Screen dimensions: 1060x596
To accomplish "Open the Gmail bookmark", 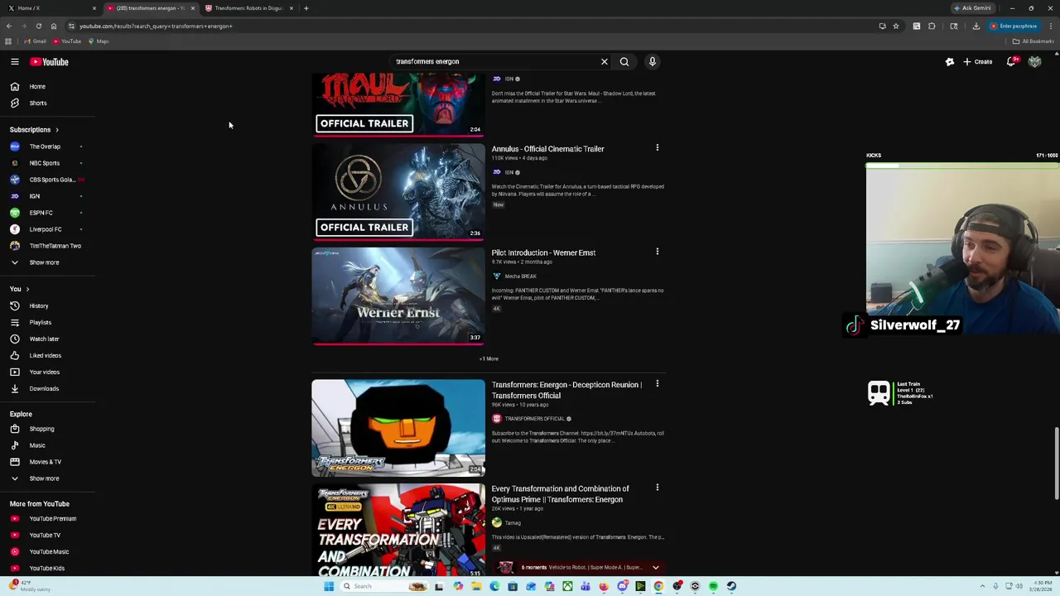I will [35, 41].
